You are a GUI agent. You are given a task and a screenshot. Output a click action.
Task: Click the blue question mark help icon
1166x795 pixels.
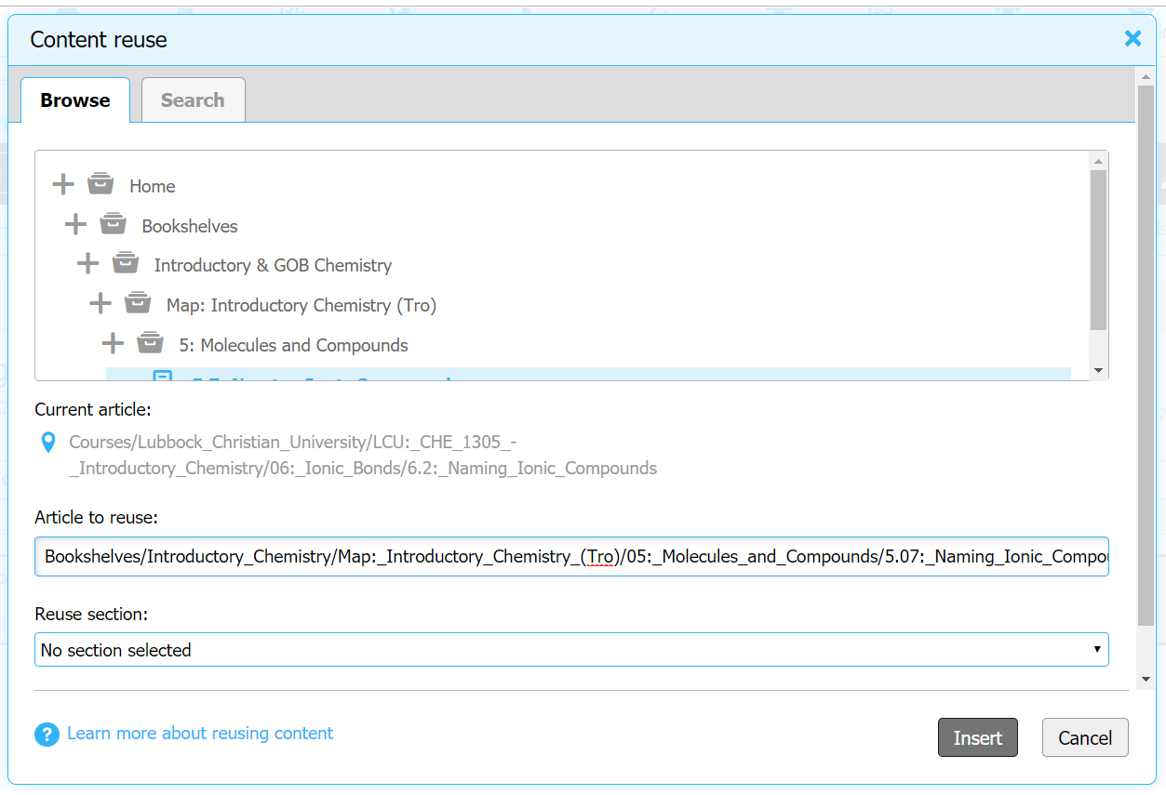(x=47, y=735)
